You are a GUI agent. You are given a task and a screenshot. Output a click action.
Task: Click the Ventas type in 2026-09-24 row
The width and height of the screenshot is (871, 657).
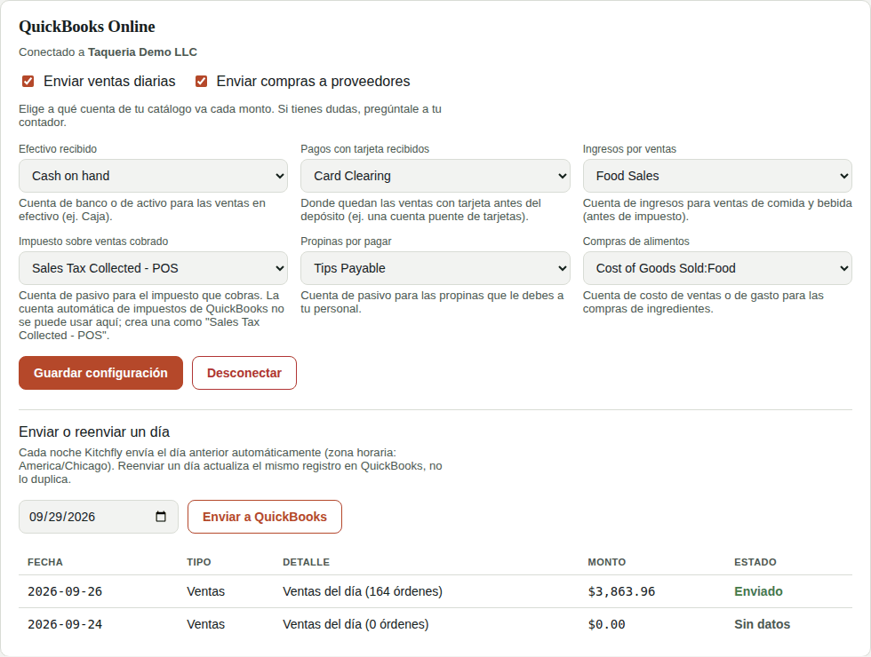coord(205,624)
